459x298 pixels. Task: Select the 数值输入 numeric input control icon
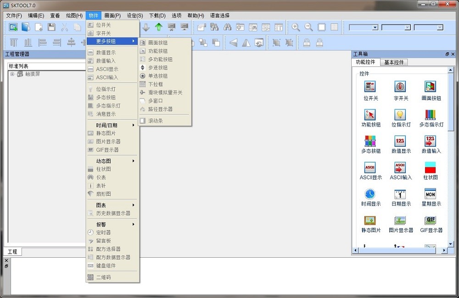[430, 140]
